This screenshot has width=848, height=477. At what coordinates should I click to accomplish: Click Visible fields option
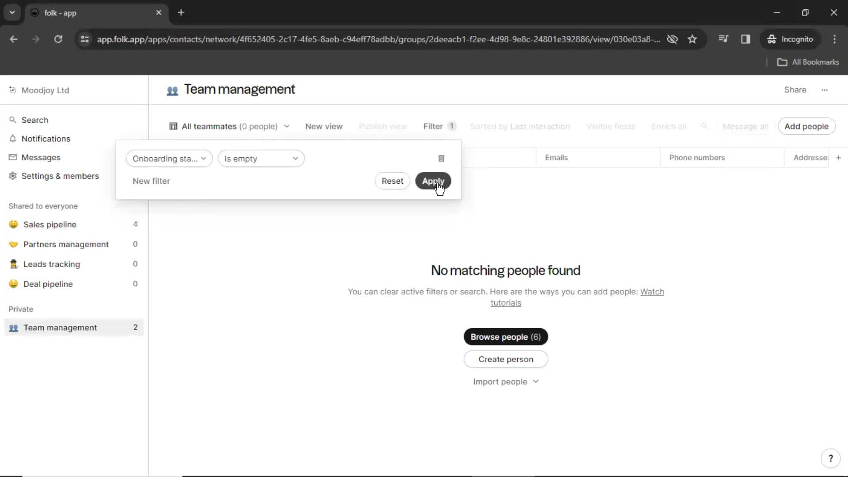[x=610, y=126]
